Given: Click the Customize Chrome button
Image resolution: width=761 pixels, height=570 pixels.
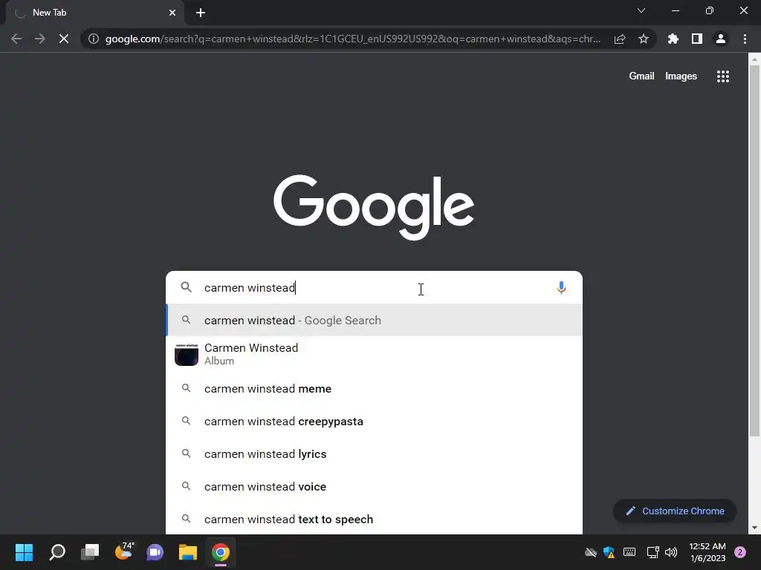Looking at the screenshot, I should 675,511.
